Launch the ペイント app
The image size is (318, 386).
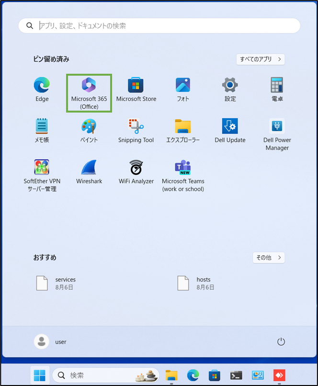click(x=89, y=130)
